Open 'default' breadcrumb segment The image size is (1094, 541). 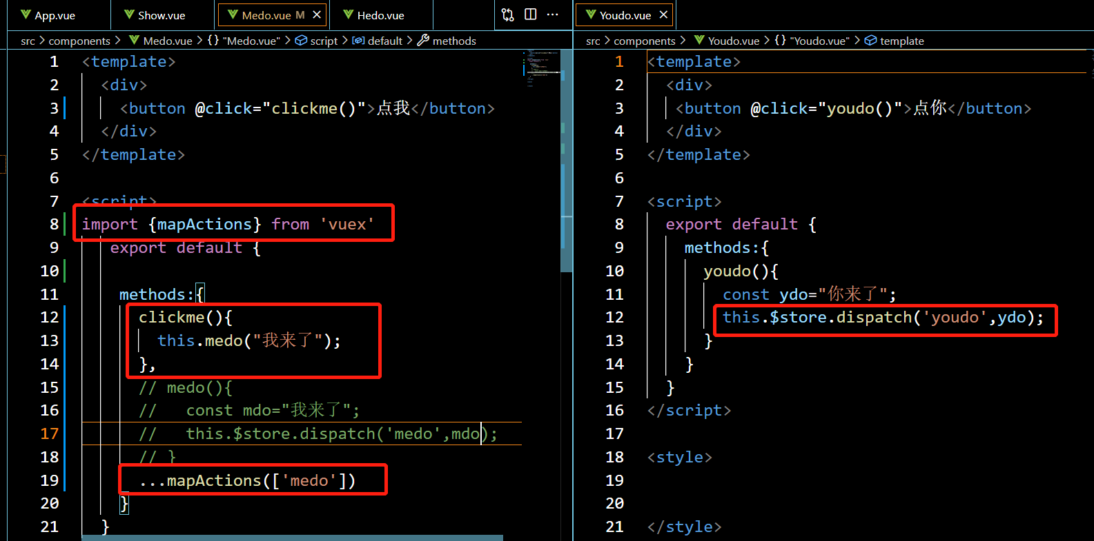[385, 41]
